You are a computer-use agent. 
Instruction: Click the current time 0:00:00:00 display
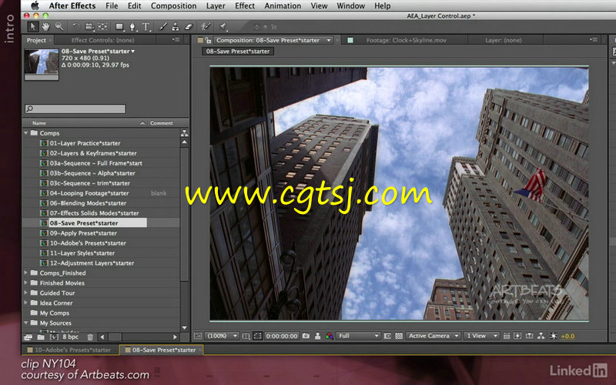282,336
